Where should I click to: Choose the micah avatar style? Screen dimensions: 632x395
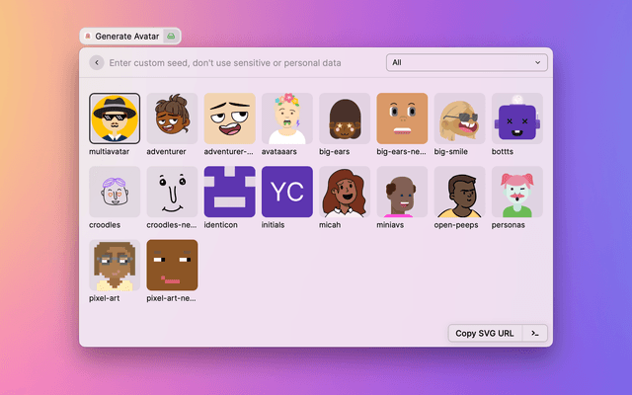[345, 192]
